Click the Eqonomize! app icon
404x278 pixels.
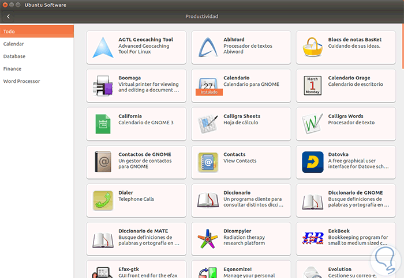[x=208, y=272]
